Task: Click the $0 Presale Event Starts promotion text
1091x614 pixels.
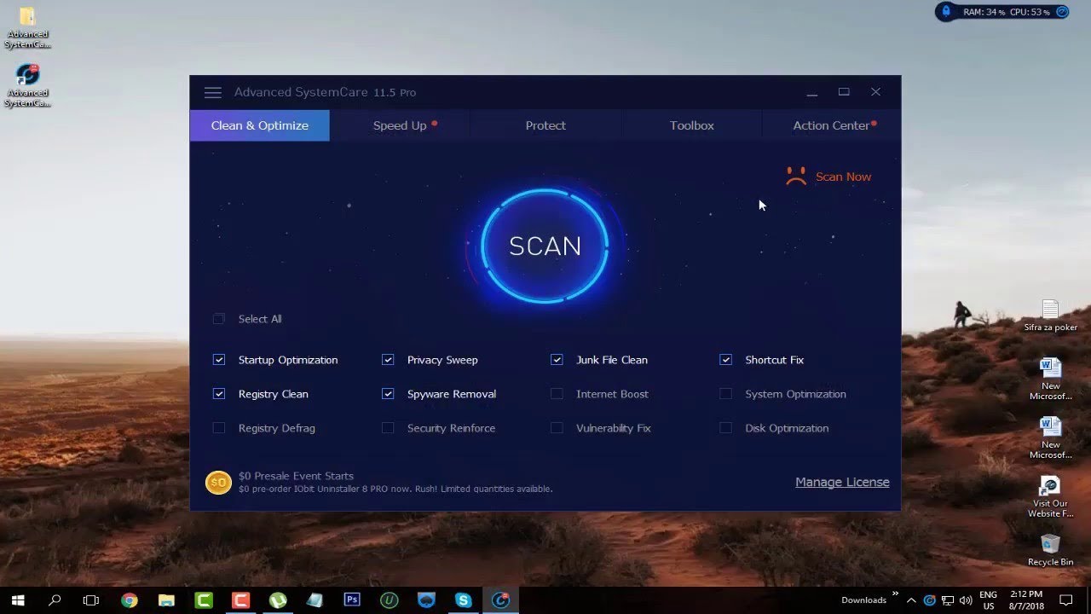Action: (296, 476)
